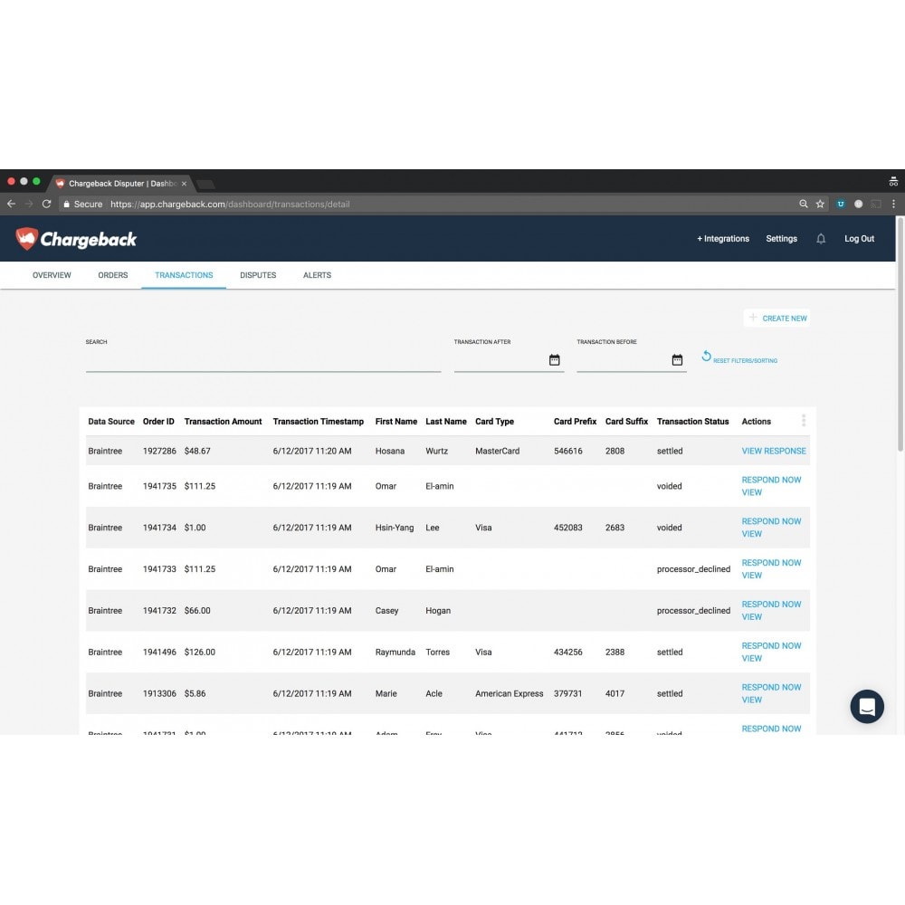The width and height of the screenshot is (905, 905).
Task: Click the secure padlock icon
Action: click(66, 204)
